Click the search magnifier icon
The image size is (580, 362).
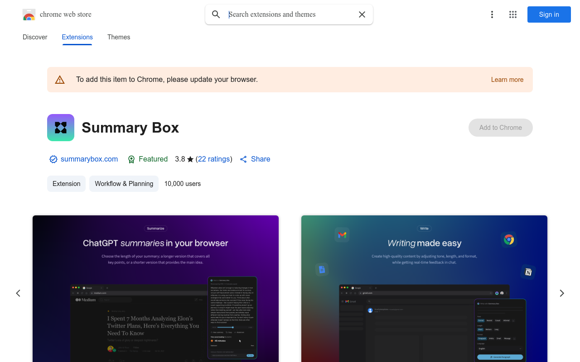coord(216,14)
